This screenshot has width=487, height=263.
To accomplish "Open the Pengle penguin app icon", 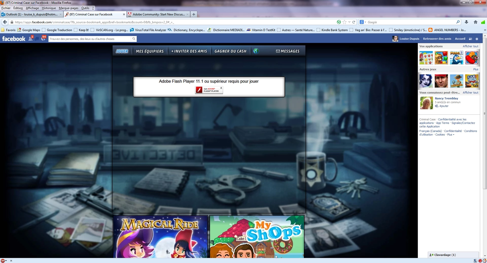I will [x=457, y=58].
